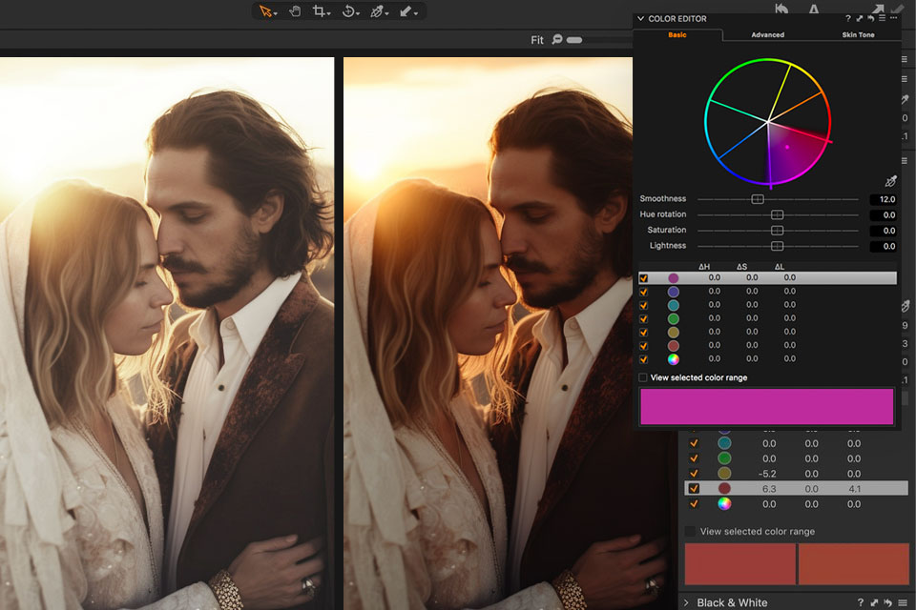Screen dimensions: 916x610
Task: Open help for floating Color Editor
Action: (x=847, y=19)
